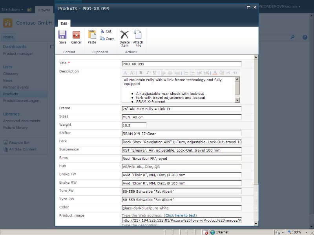Open the Site Actions dropdown menu
Viewport: 314px width, 235px height.
[x=12, y=9]
